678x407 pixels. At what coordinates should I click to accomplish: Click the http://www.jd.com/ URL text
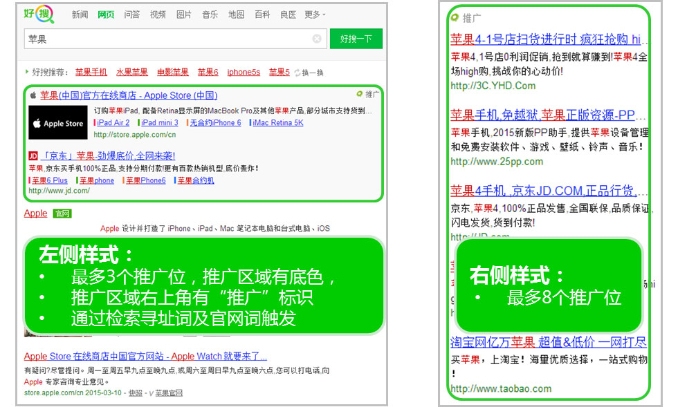tap(59, 191)
